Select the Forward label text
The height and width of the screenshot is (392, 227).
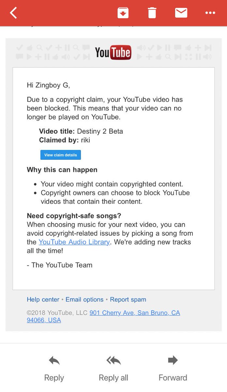click(173, 378)
